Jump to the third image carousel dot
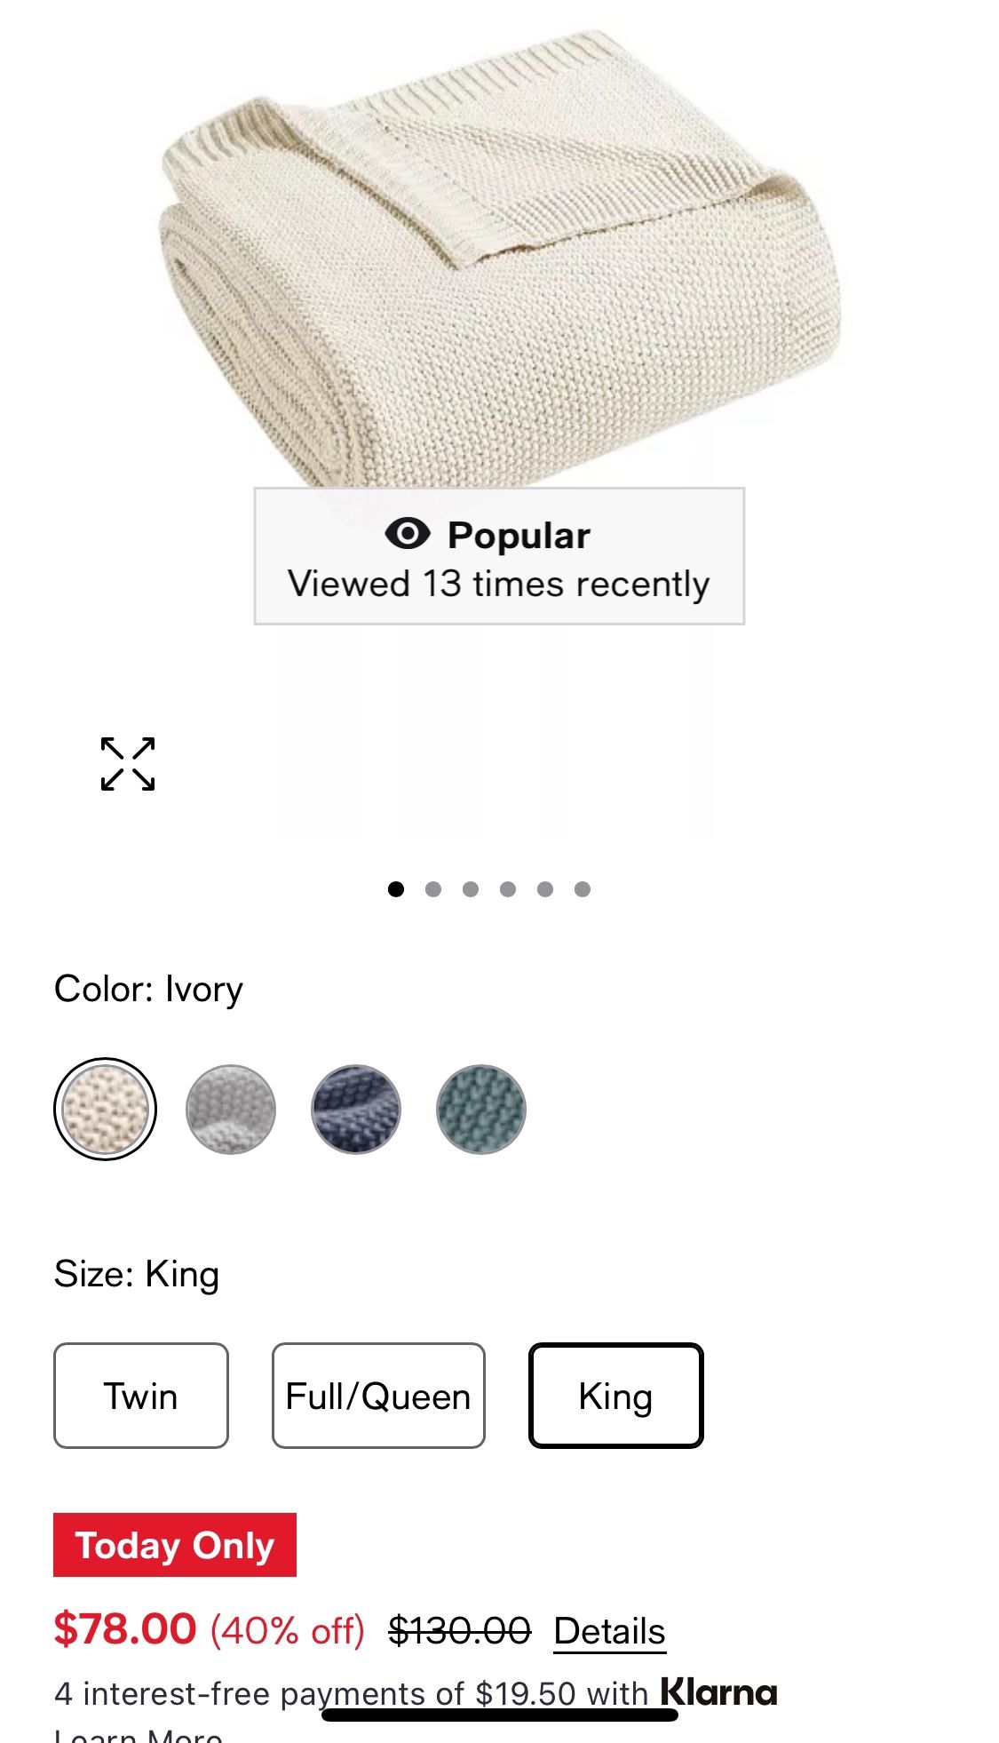999x1743 pixels. (x=471, y=889)
